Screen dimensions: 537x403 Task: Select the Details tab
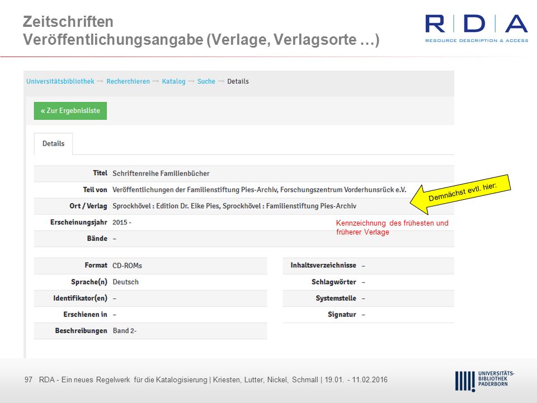pyautogui.click(x=54, y=144)
